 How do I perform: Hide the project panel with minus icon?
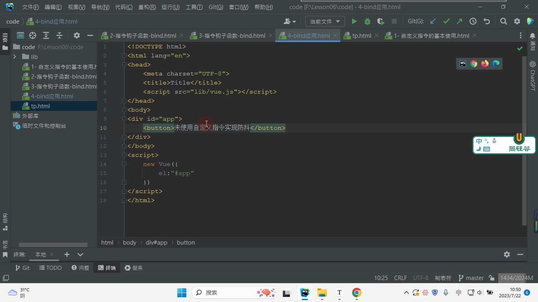pyautogui.click(x=90, y=35)
